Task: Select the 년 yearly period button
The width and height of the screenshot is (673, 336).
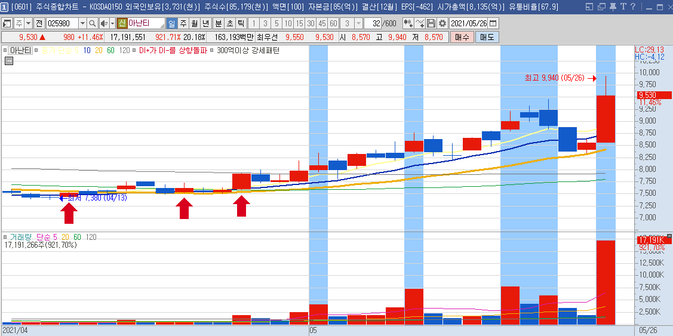Action: [x=205, y=24]
